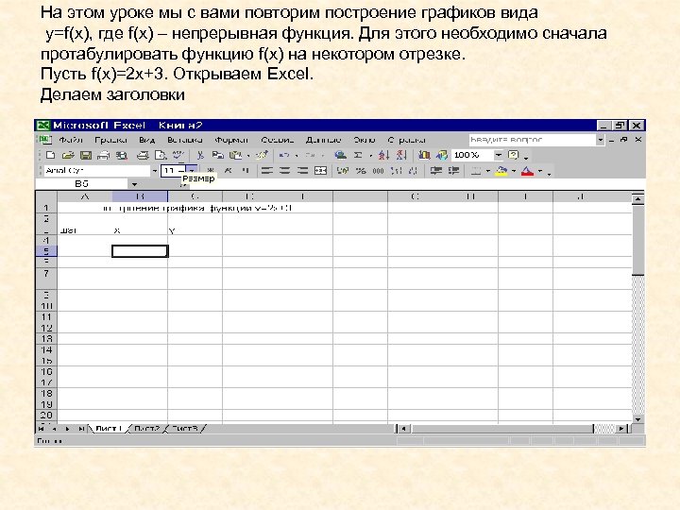This screenshot has height=510, width=680.
Task: Apply comma style 000 format
Action: pyautogui.click(x=378, y=170)
